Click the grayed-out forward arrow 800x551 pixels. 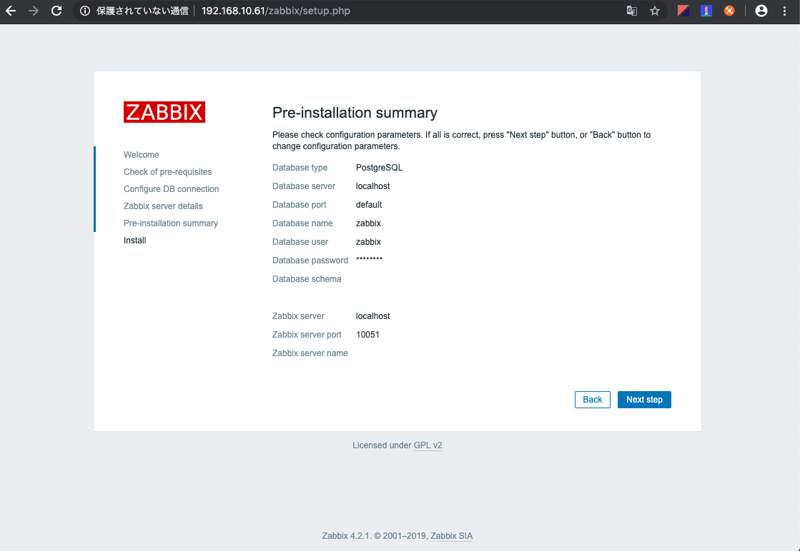coord(34,11)
